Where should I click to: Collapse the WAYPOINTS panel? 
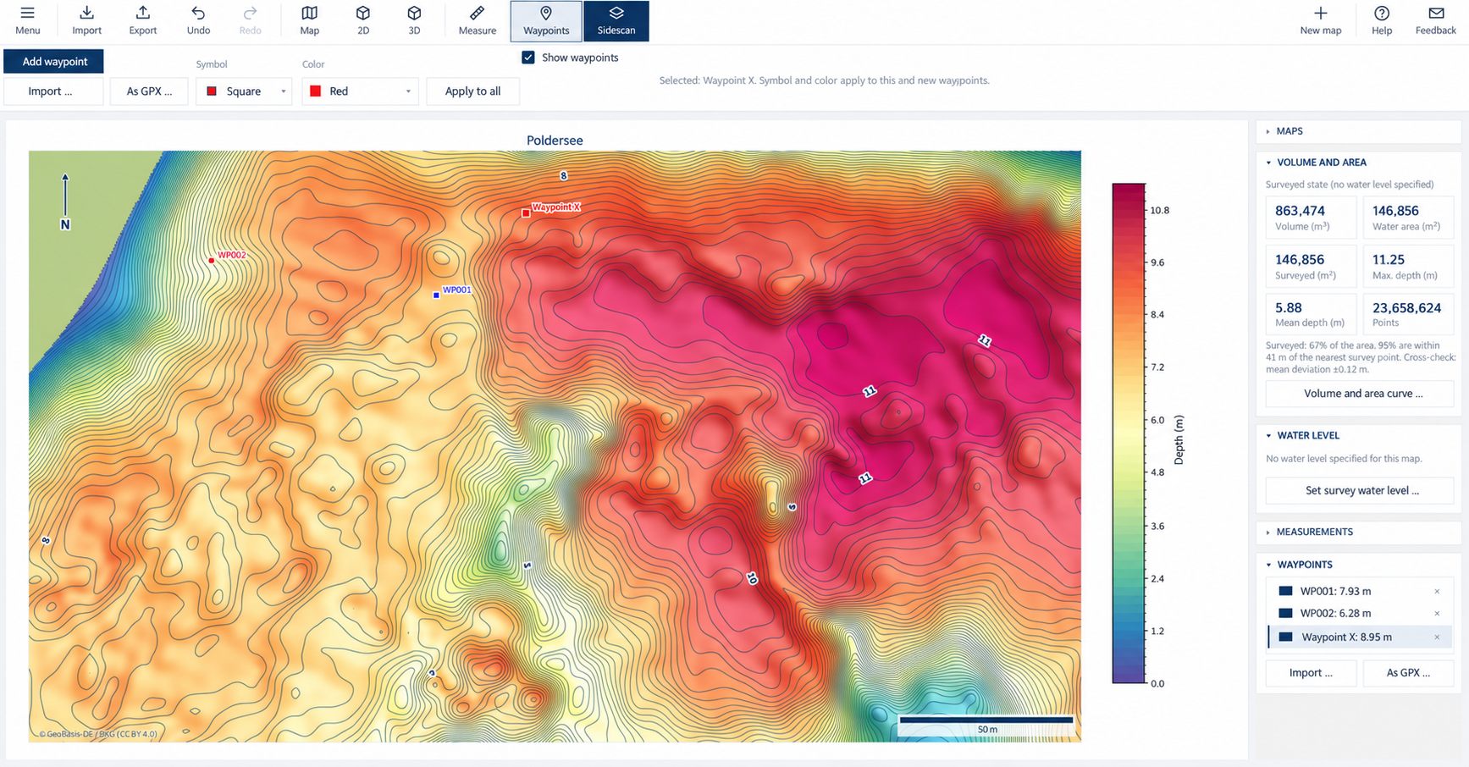[x=1359, y=565]
